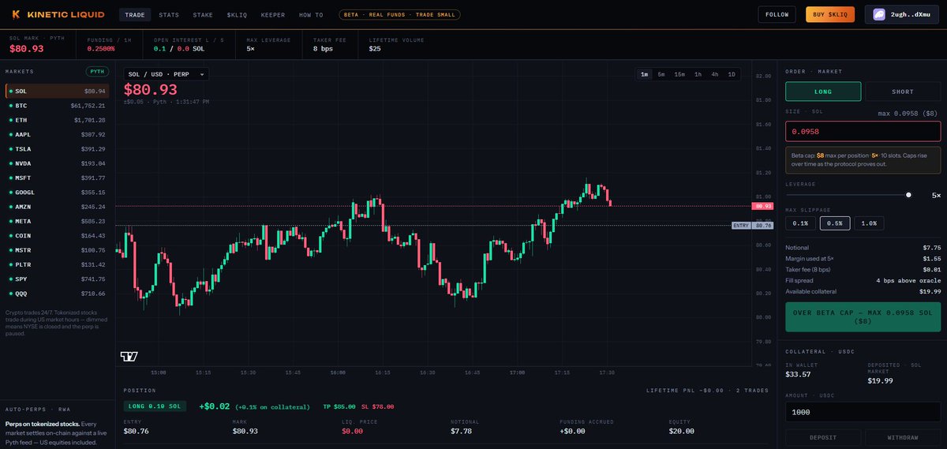947x449 pixels.
Task: Switch chart to 1m timeframe
Action: [x=645, y=74]
